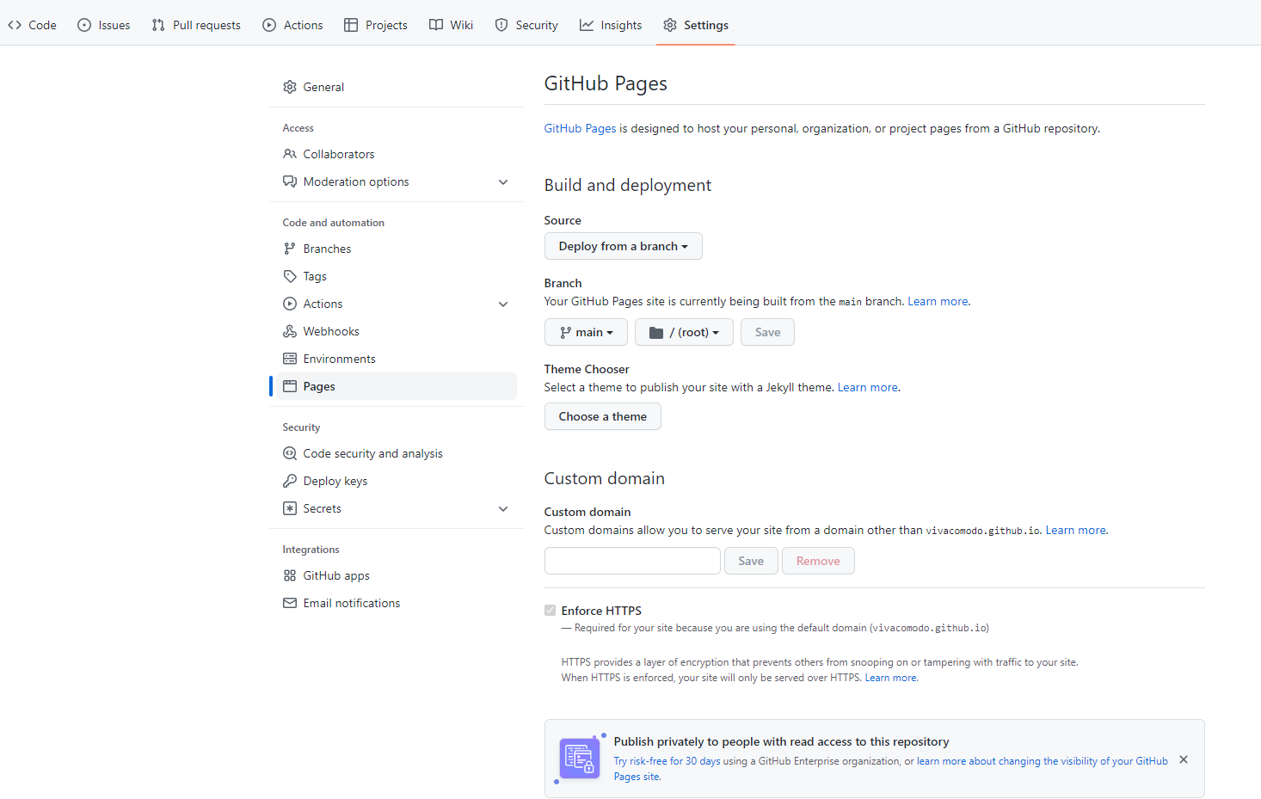
Task: Open the Code tab
Action: click(x=32, y=25)
